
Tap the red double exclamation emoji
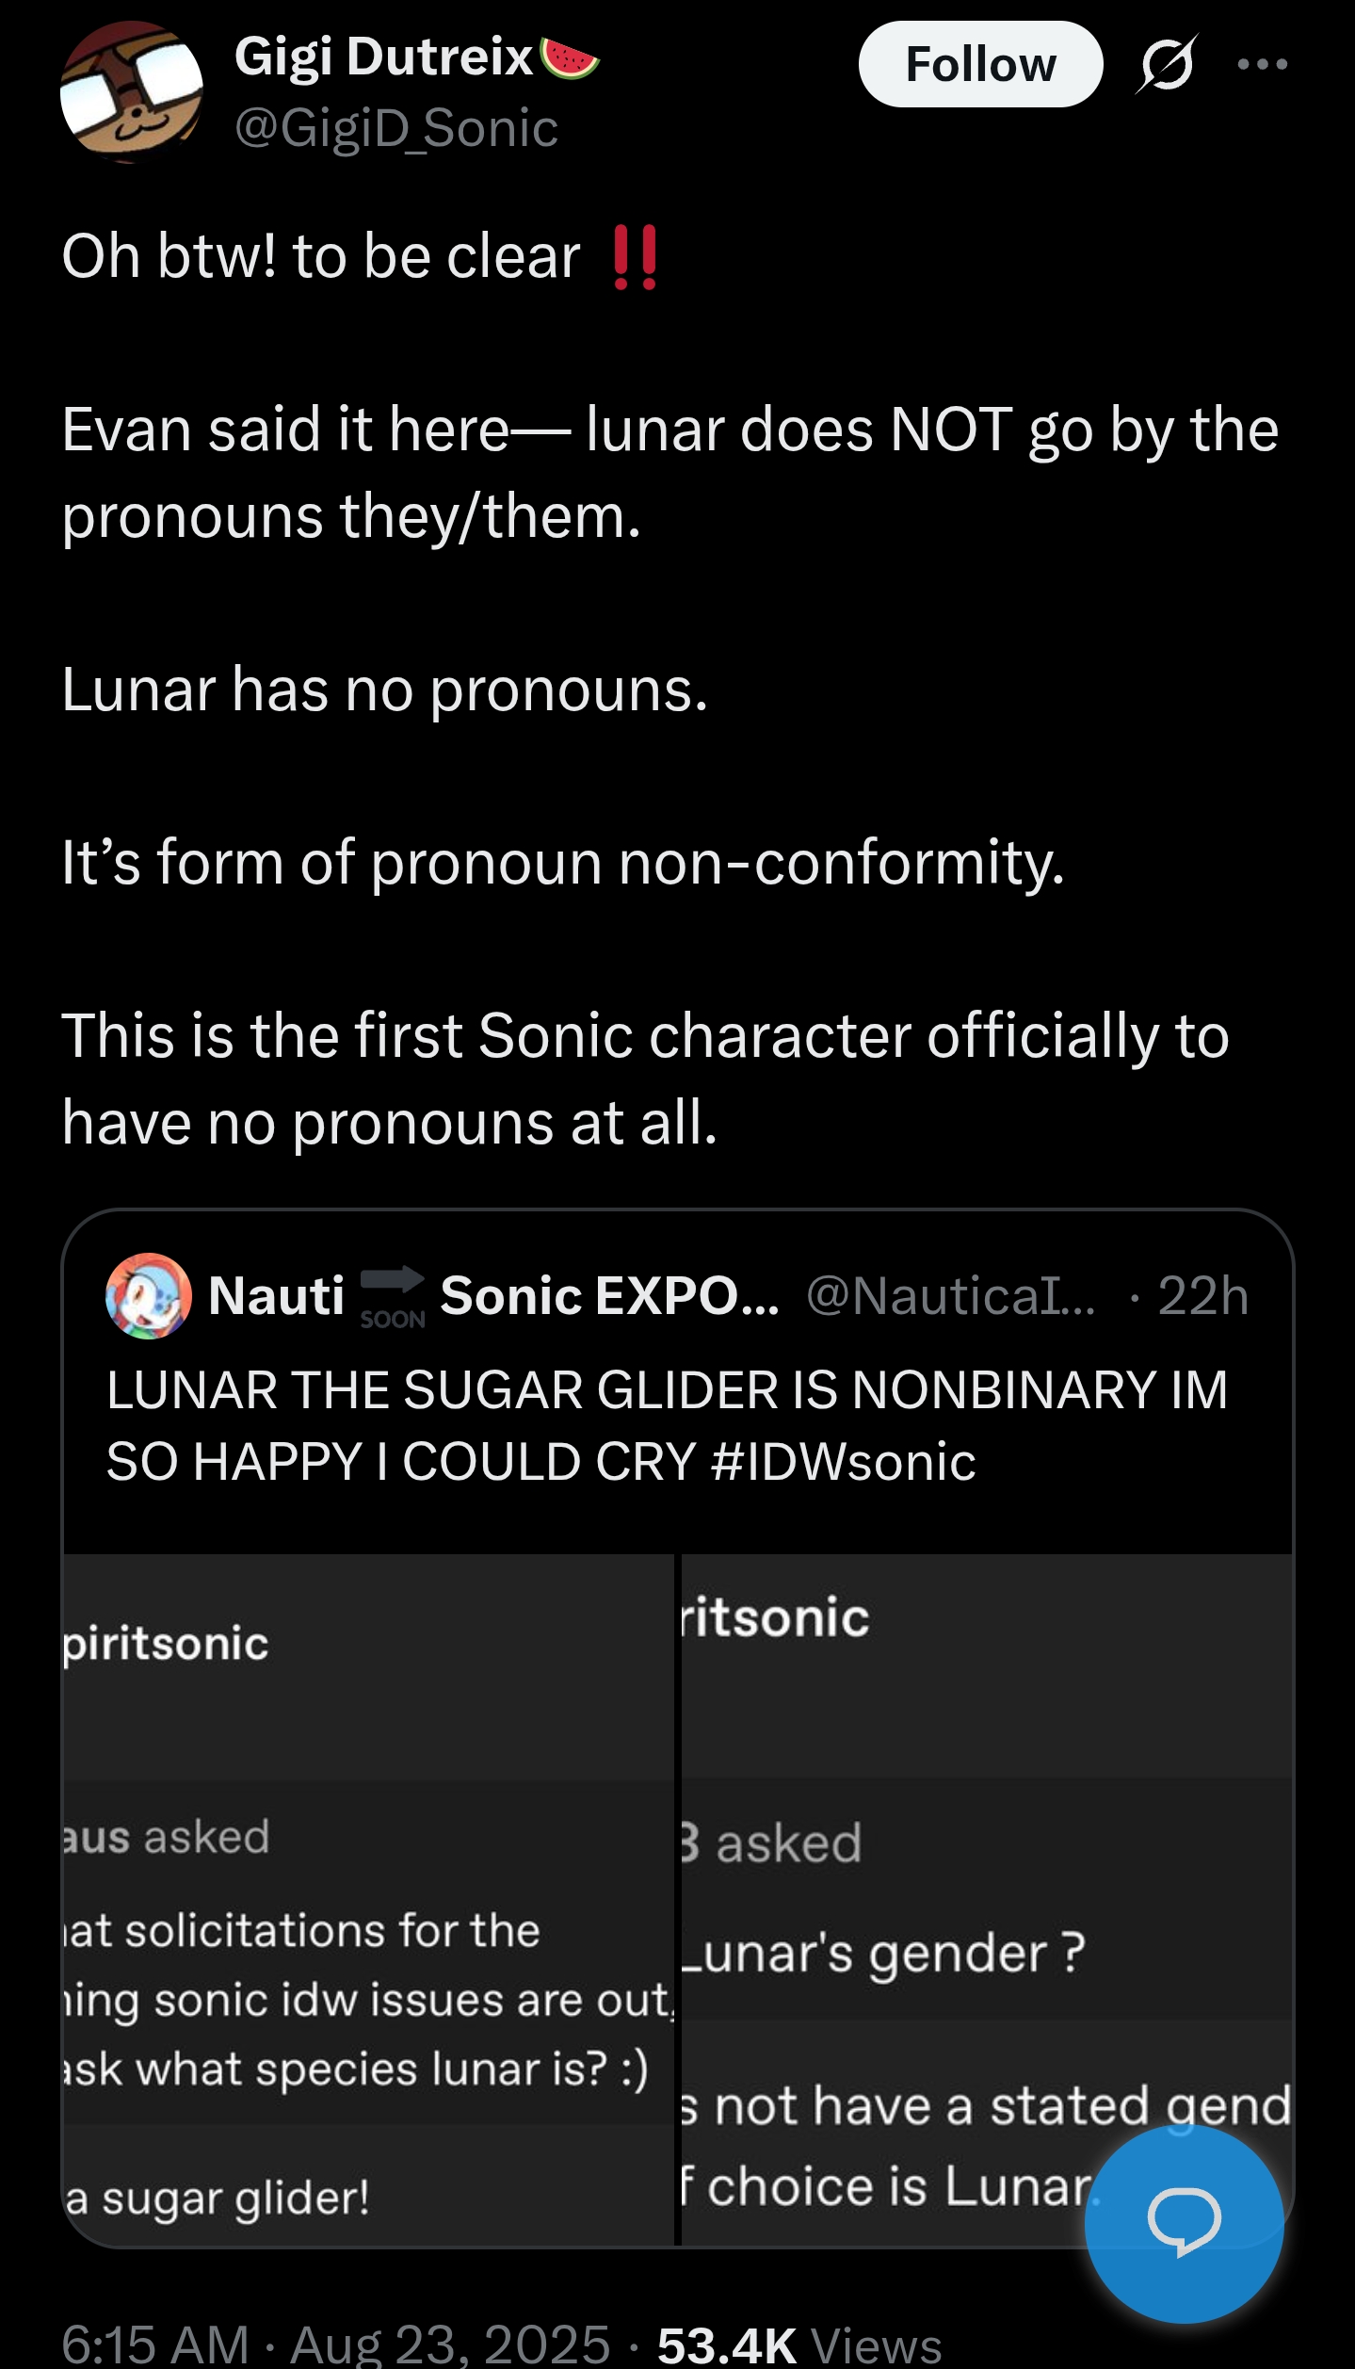coord(635,256)
